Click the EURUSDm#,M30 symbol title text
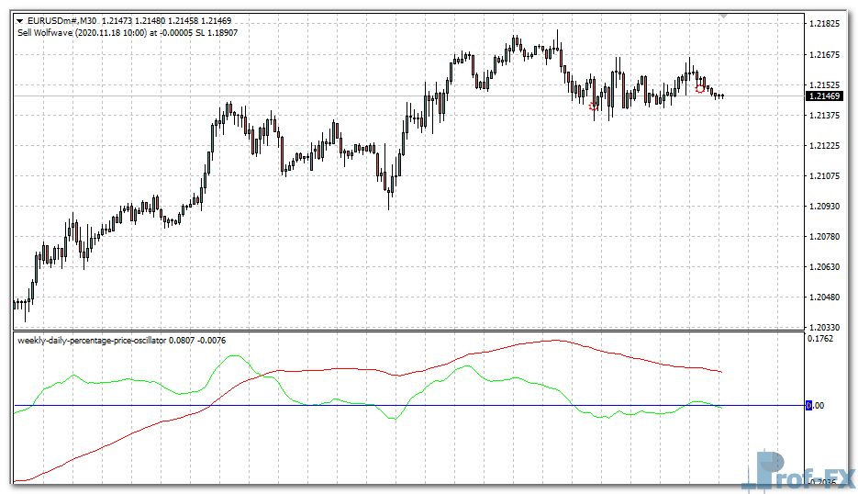The width and height of the screenshot is (858, 494). point(62,19)
